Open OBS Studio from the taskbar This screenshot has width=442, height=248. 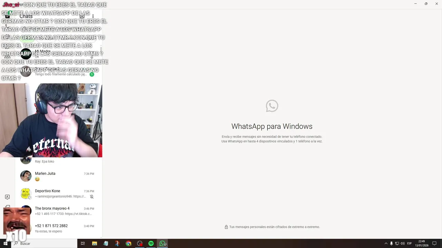pos(140,244)
